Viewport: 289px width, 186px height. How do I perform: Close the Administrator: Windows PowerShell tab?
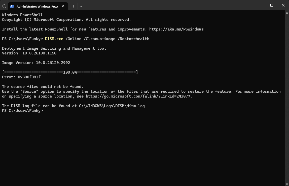coord(63,6)
